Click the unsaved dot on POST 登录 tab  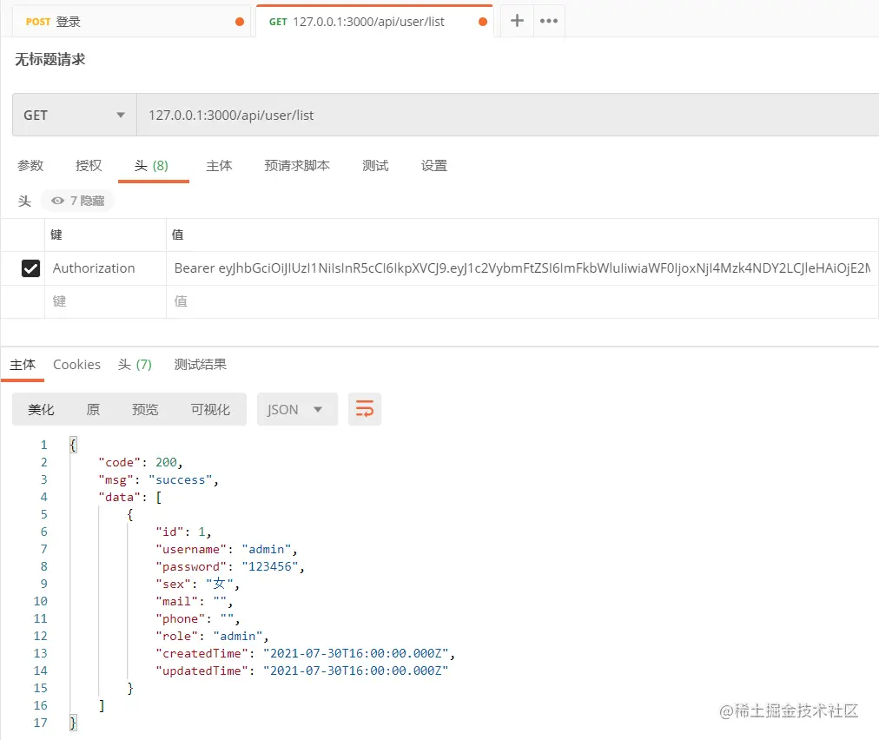240,22
